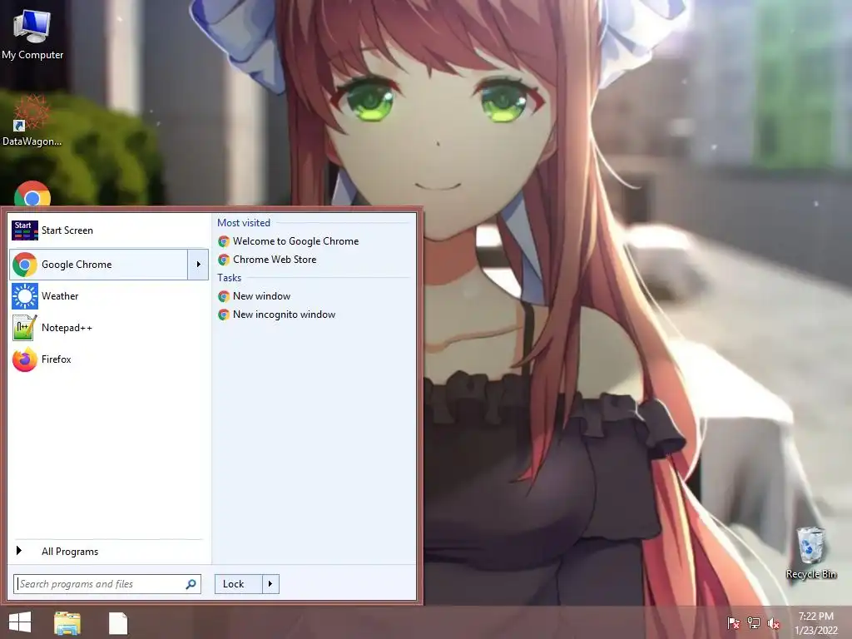
Task: Click the Start Screen tile icon
Action: click(24, 230)
